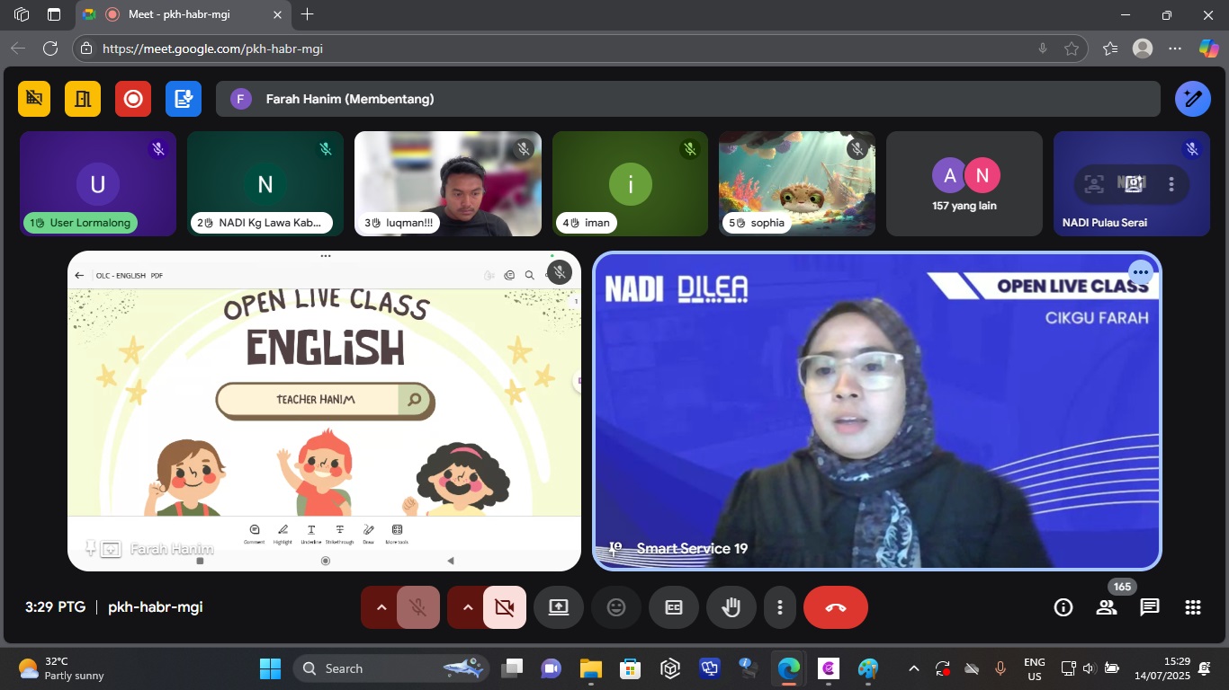Viewport: 1229px width, 690px height.
Task: Open the chat messages panel
Action: 1150,607
